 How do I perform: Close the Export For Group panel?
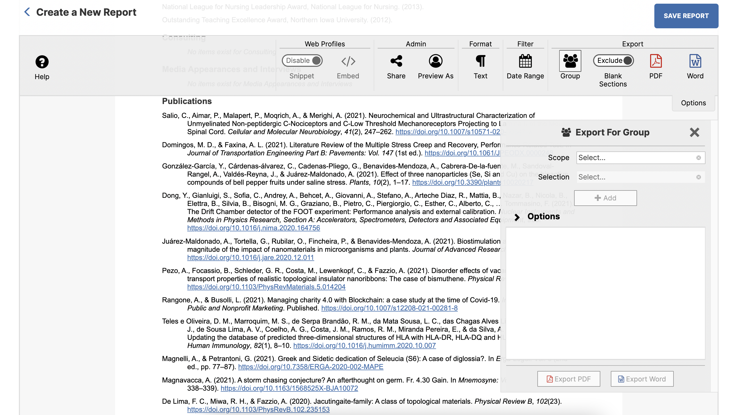tap(694, 132)
